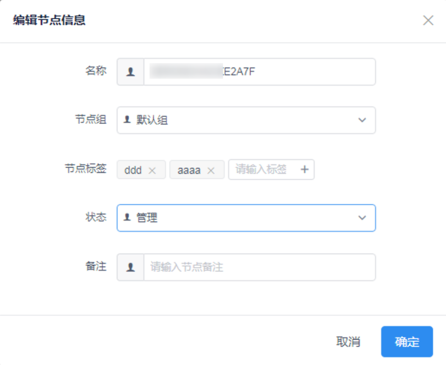
Task: Click the chevron arrow on the 节点组 field
Action: (362, 120)
